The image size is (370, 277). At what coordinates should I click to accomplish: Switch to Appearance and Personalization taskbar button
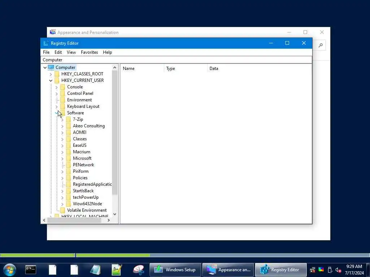228,270
